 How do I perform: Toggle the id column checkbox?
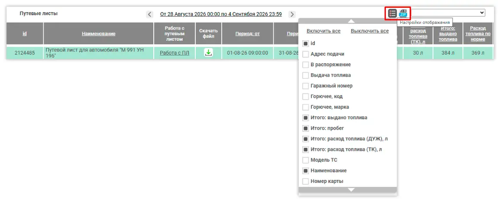306,43
